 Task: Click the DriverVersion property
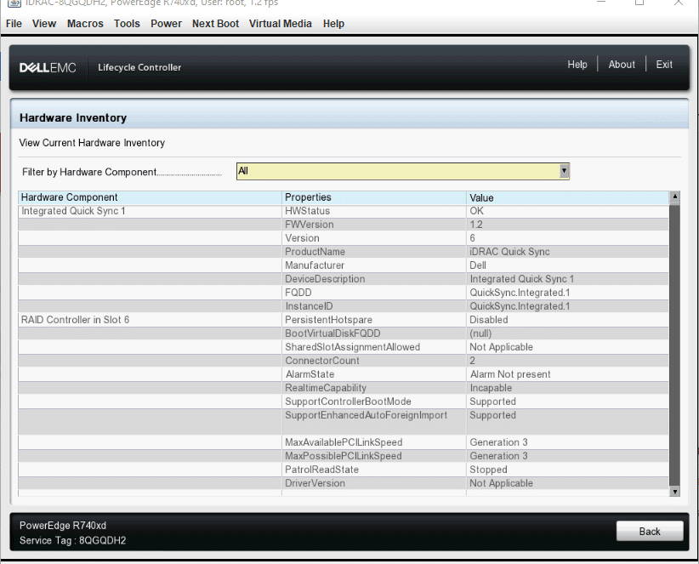[315, 483]
